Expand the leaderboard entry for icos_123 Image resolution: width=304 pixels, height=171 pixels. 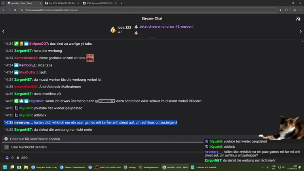(x=124, y=27)
